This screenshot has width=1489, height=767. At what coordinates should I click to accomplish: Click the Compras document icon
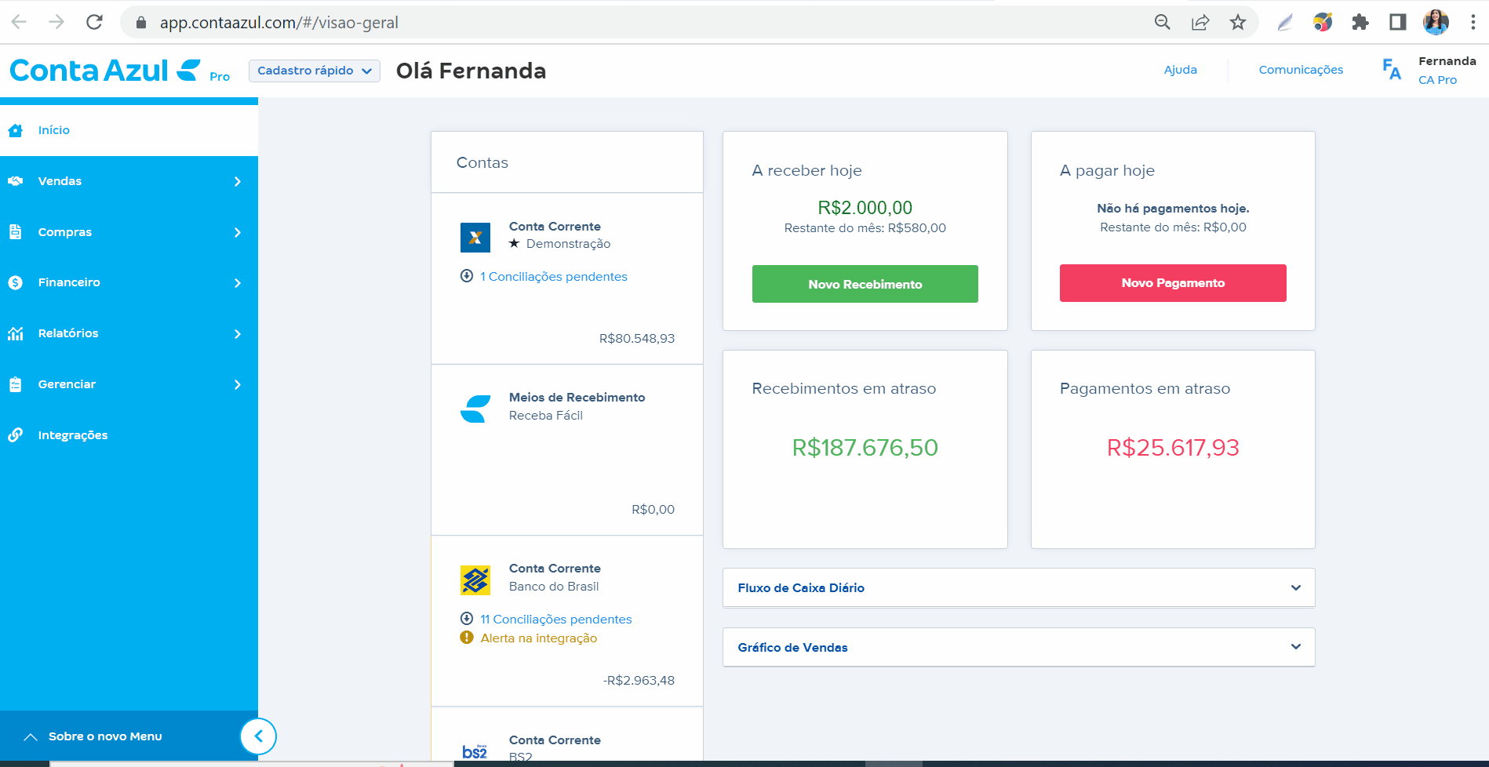[16, 232]
